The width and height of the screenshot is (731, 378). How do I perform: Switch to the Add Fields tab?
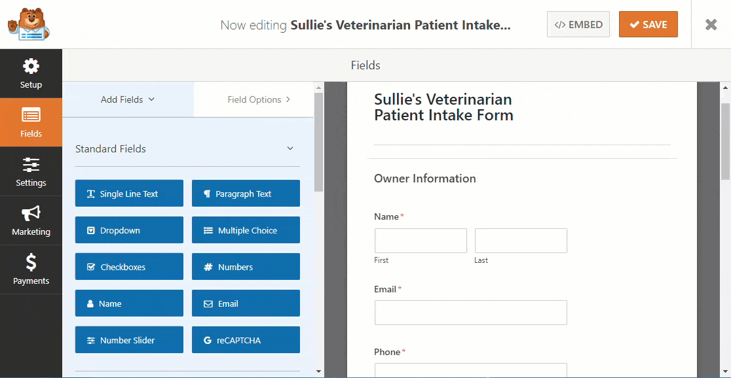click(128, 99)
